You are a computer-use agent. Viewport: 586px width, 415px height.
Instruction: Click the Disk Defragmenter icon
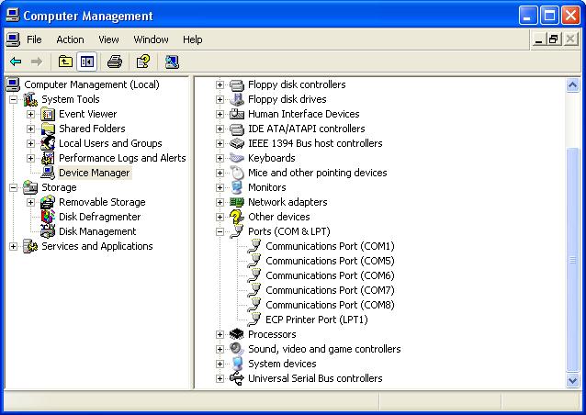pyautogui.click(x=48, y=217)
